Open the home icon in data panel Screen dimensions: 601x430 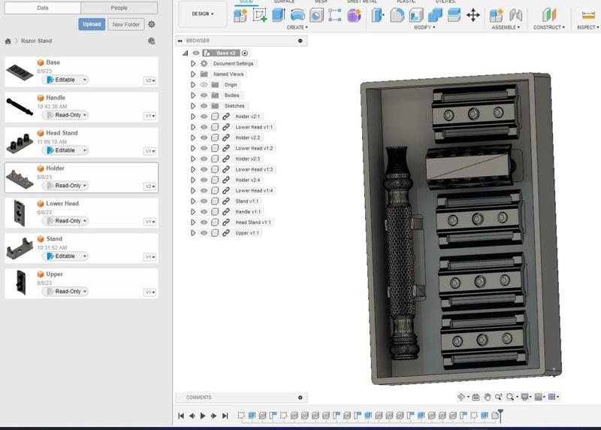[8, 41]
